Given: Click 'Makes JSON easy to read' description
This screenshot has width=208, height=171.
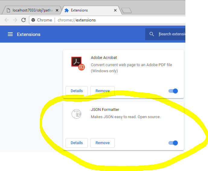Looking at the screenshot, I should point(126,117).
